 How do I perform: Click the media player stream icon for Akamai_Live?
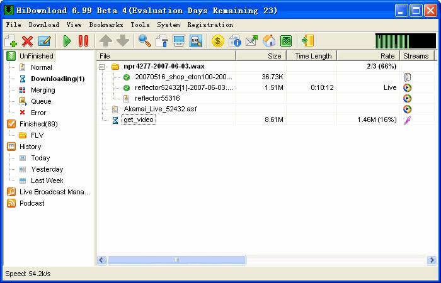pyautogui.click(x=407, y=109)
